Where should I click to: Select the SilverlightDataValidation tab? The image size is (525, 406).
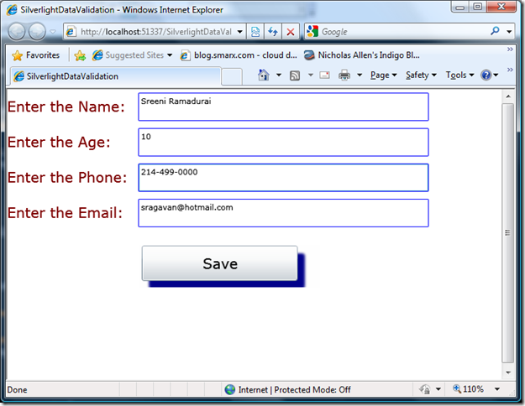(x=116, y=76)
